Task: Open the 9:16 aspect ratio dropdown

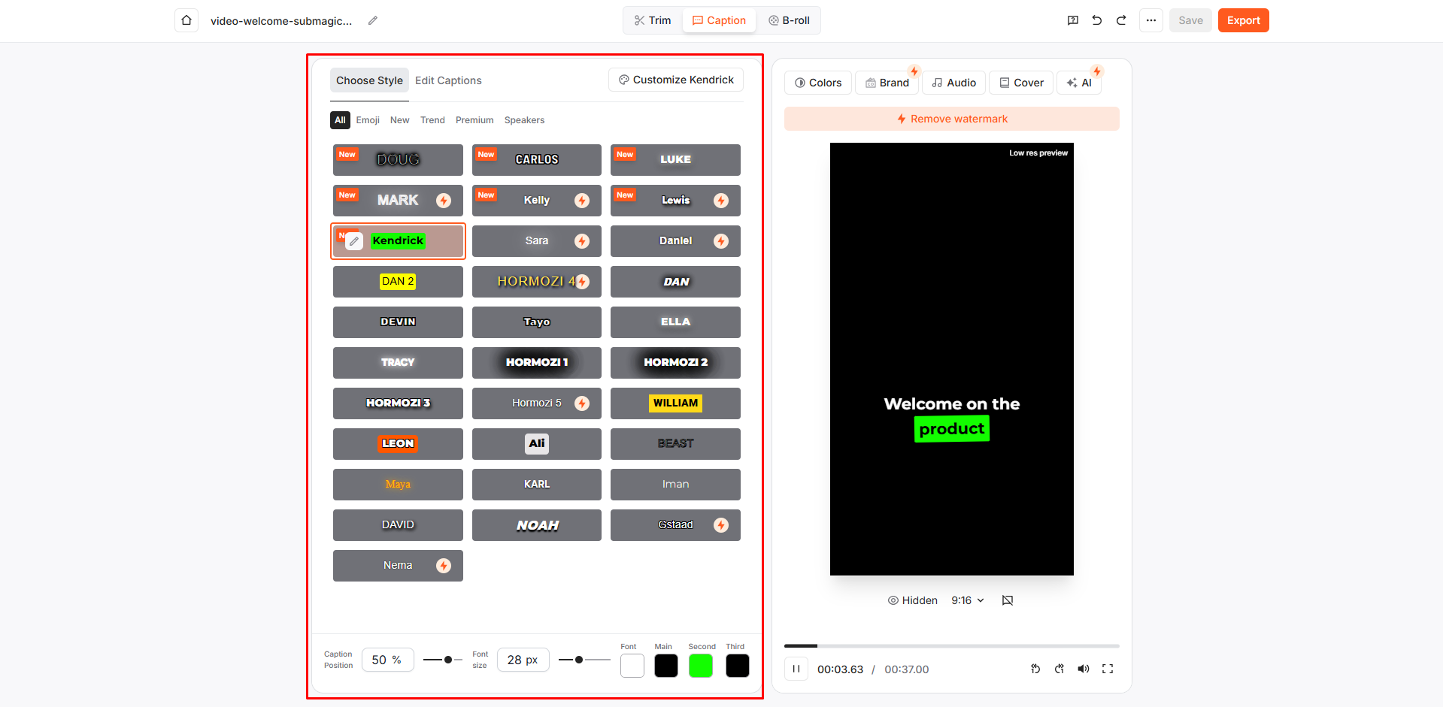Action: point(967,600)
